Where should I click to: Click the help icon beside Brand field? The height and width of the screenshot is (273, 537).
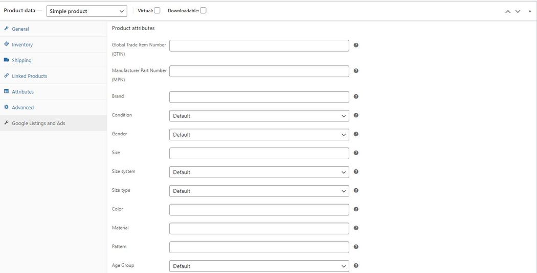pos(356,96)
